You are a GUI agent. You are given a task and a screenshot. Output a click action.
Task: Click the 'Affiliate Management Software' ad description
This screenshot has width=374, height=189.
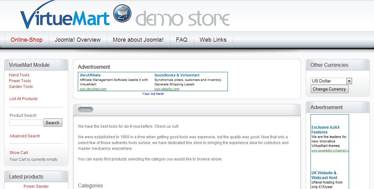tap(114, 82)
